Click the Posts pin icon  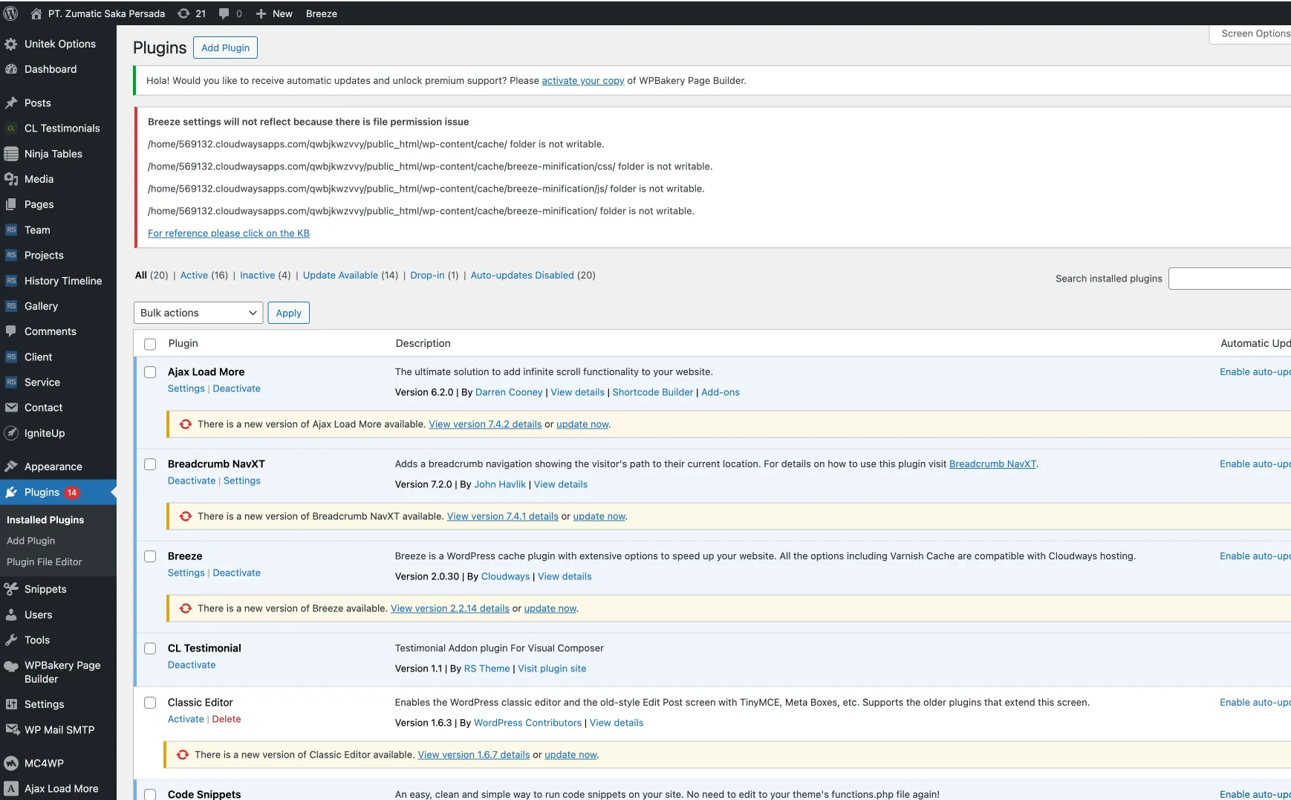tap(11, 103)
